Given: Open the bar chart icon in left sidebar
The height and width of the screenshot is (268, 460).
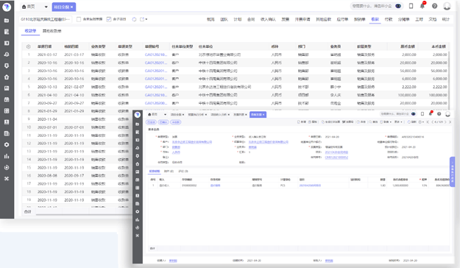Looking at the screenshot, I should pos(7,156).
